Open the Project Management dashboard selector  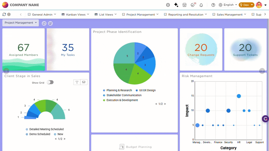[x=21, y=23]
